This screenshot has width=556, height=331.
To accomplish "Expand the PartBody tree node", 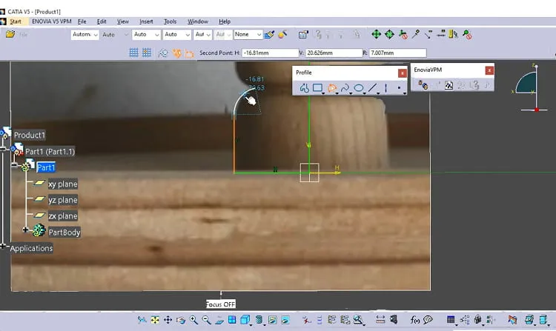I will (x=25, y=230).
